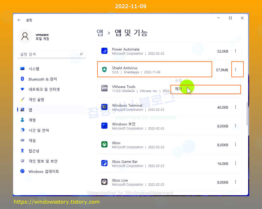This screenshot has width=262, height=209.
Task: Select 제거 from the context menu
Action: pyautogui.click(x=205, y=89)
